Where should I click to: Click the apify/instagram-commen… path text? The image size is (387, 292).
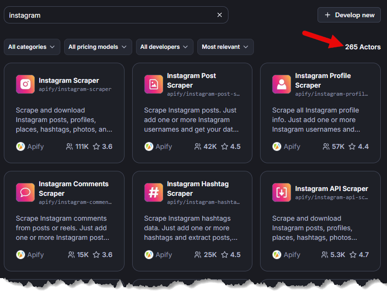coord(75,202)
